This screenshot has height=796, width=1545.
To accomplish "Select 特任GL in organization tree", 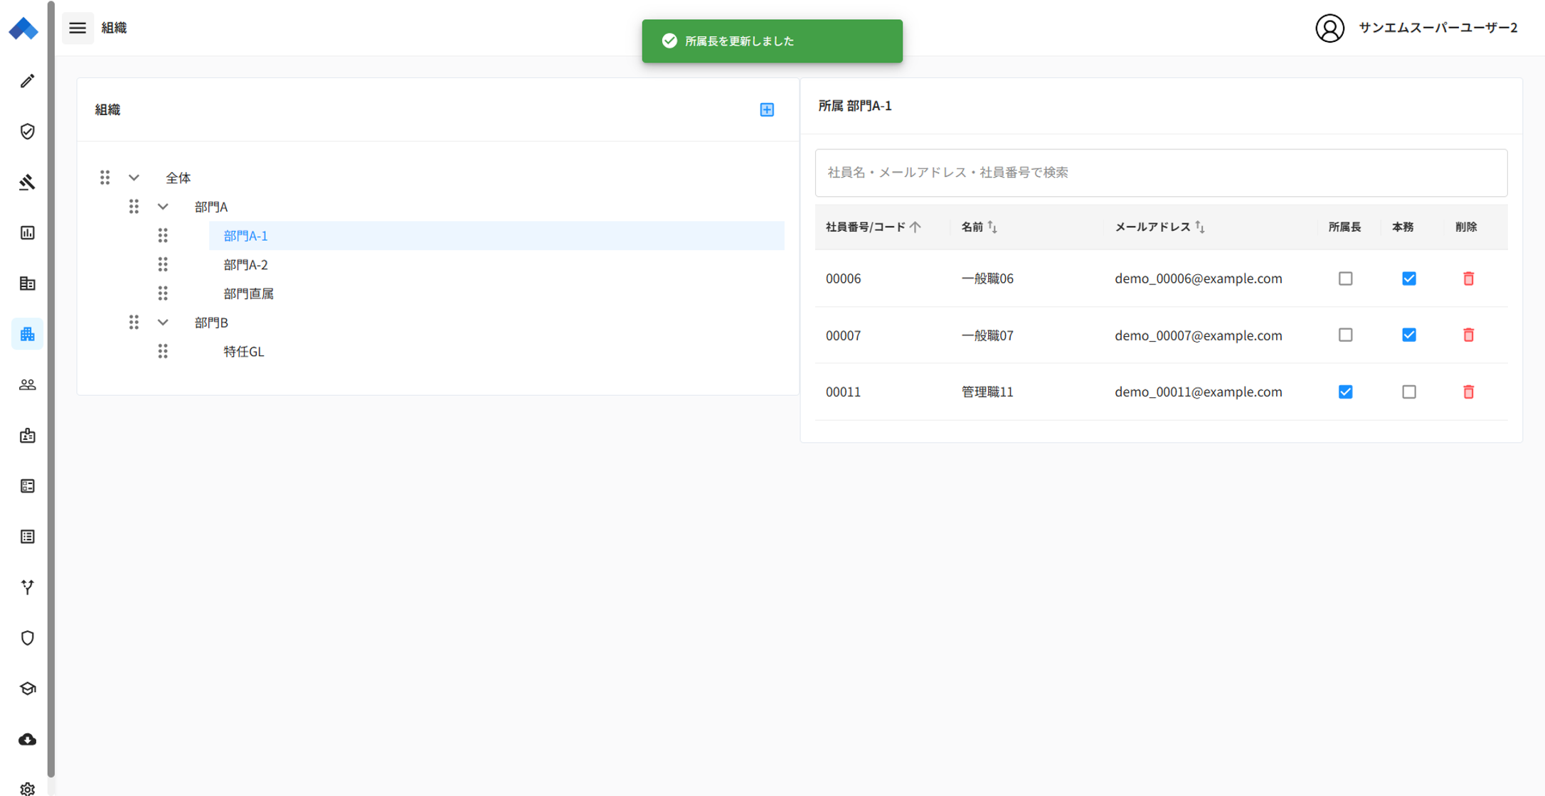I will click(x=243, y=351).
